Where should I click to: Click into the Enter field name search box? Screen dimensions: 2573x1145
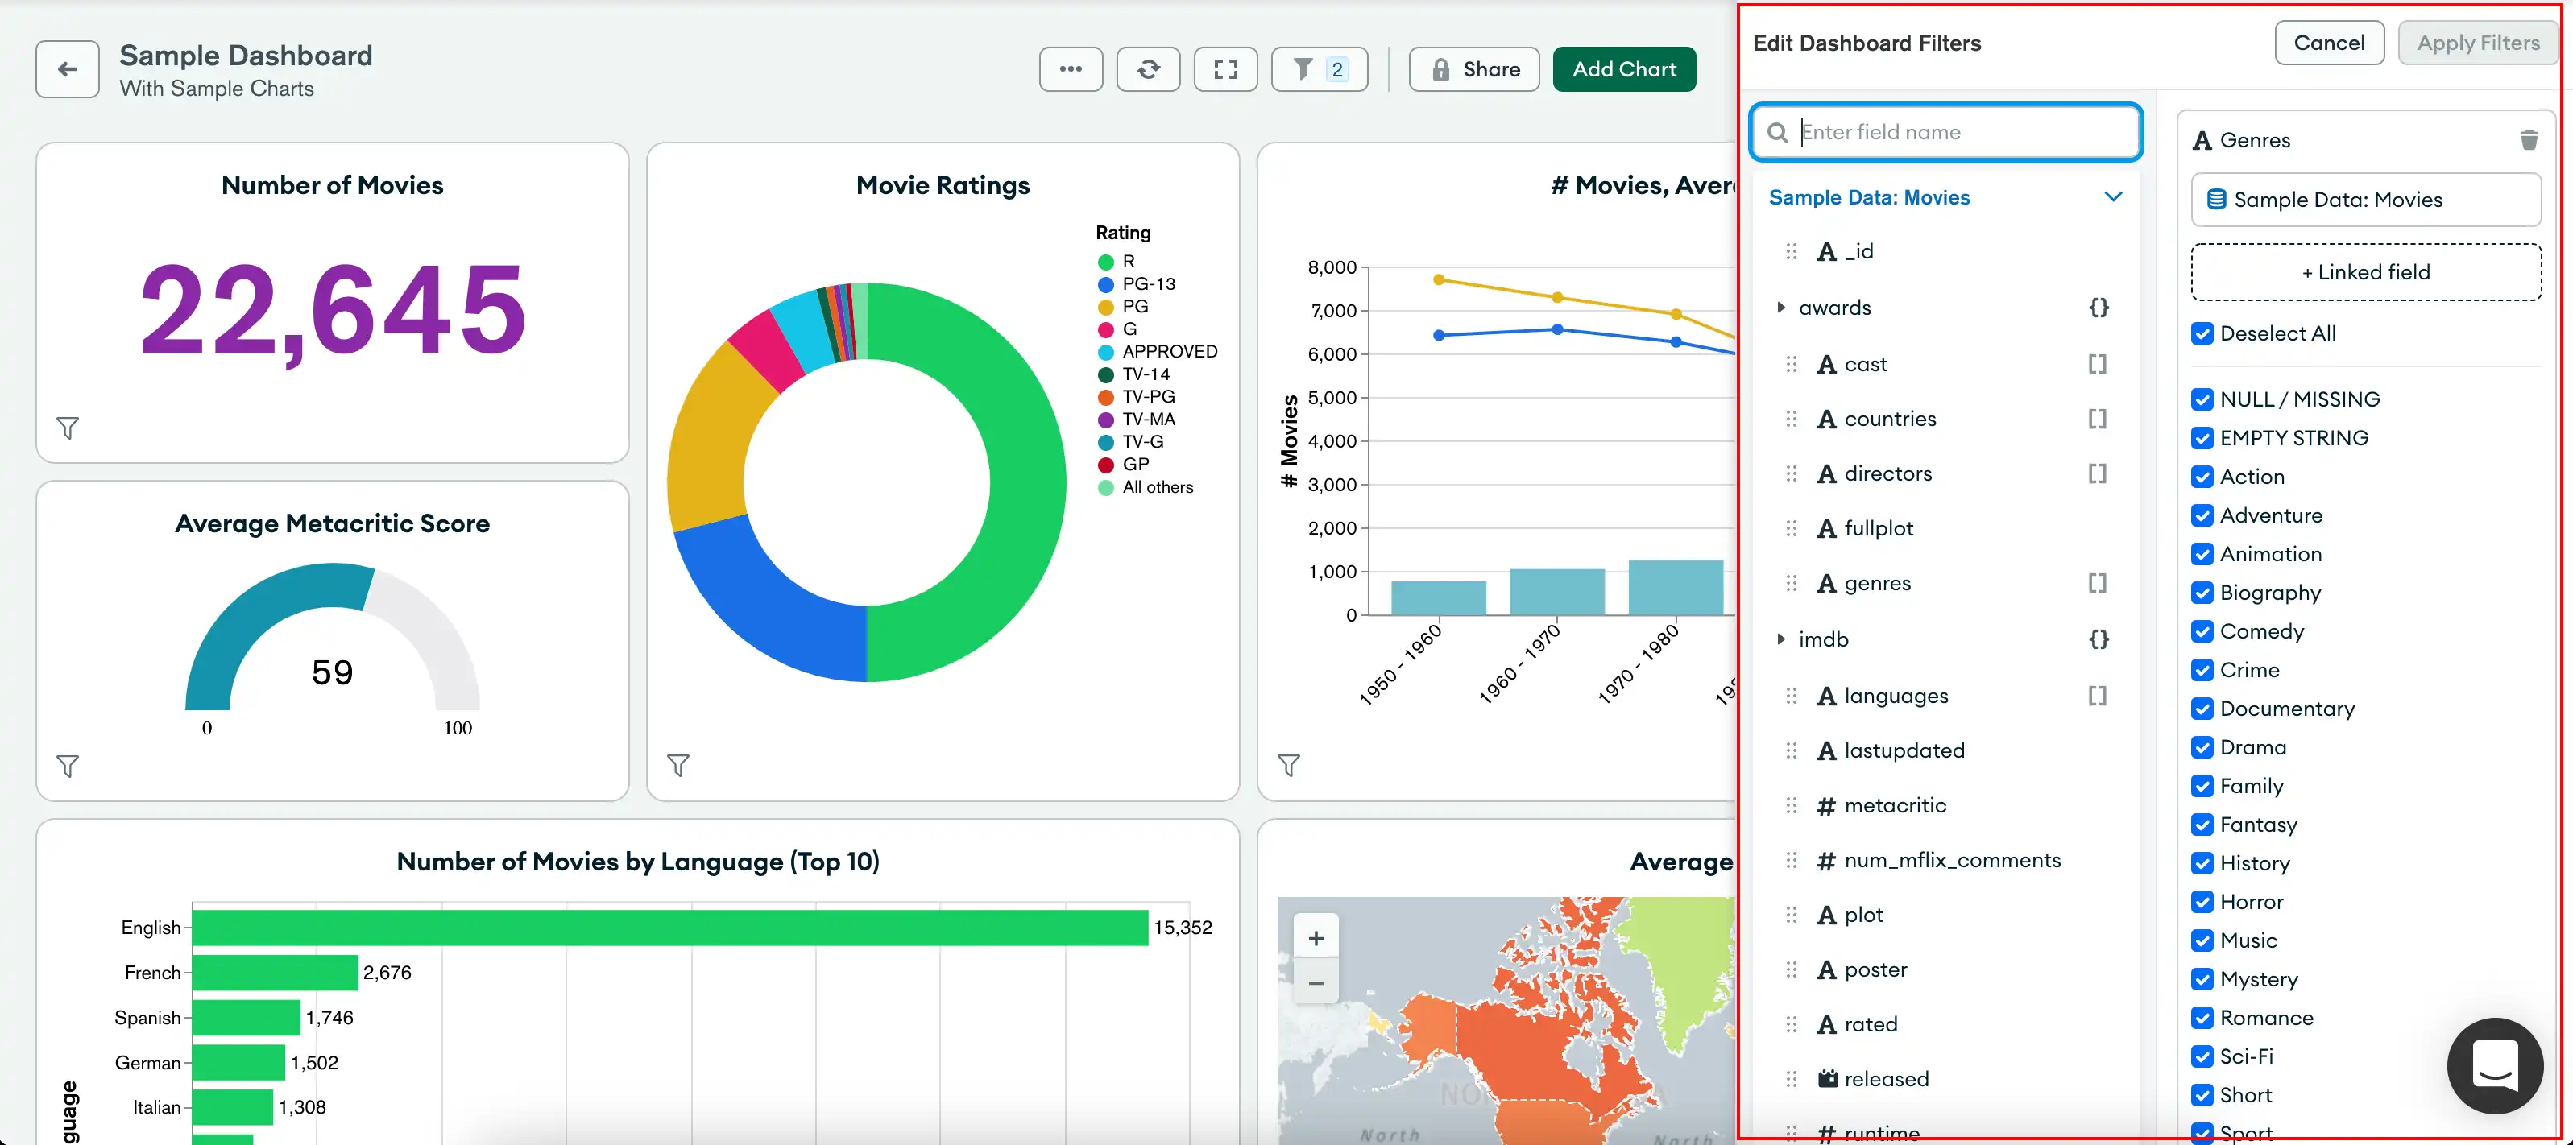1946,131
